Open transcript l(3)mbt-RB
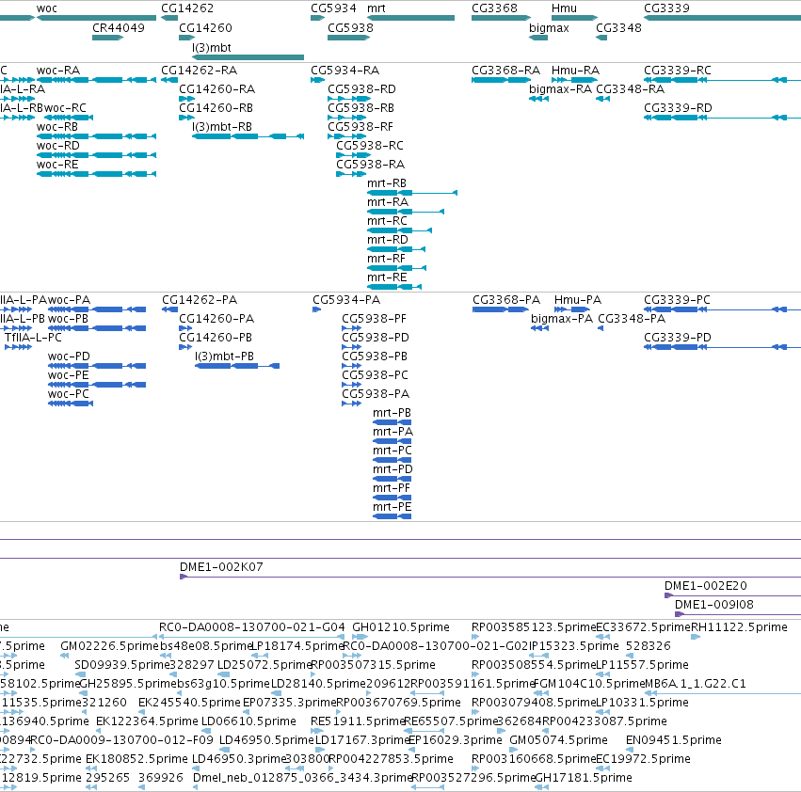Image resolution: width=801 pixels, height=792 pixels. tap(222, 127)
